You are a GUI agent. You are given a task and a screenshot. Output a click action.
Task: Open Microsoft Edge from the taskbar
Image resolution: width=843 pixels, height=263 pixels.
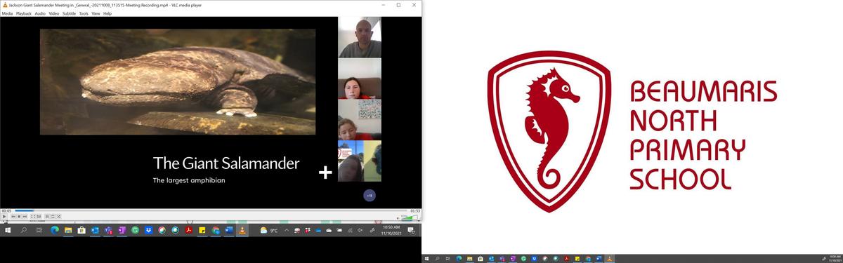point(55,230)
